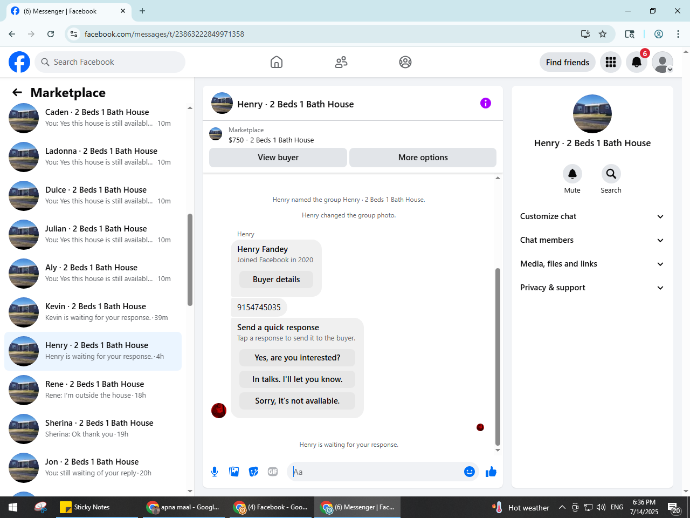Open the emoji picker smiley
This screenshot has height=518, width=690.
pos(470,472)
